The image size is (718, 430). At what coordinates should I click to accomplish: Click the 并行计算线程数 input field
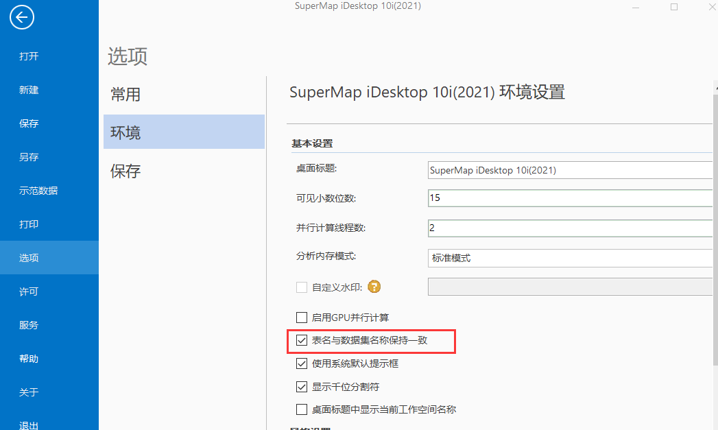click(570, 228)
